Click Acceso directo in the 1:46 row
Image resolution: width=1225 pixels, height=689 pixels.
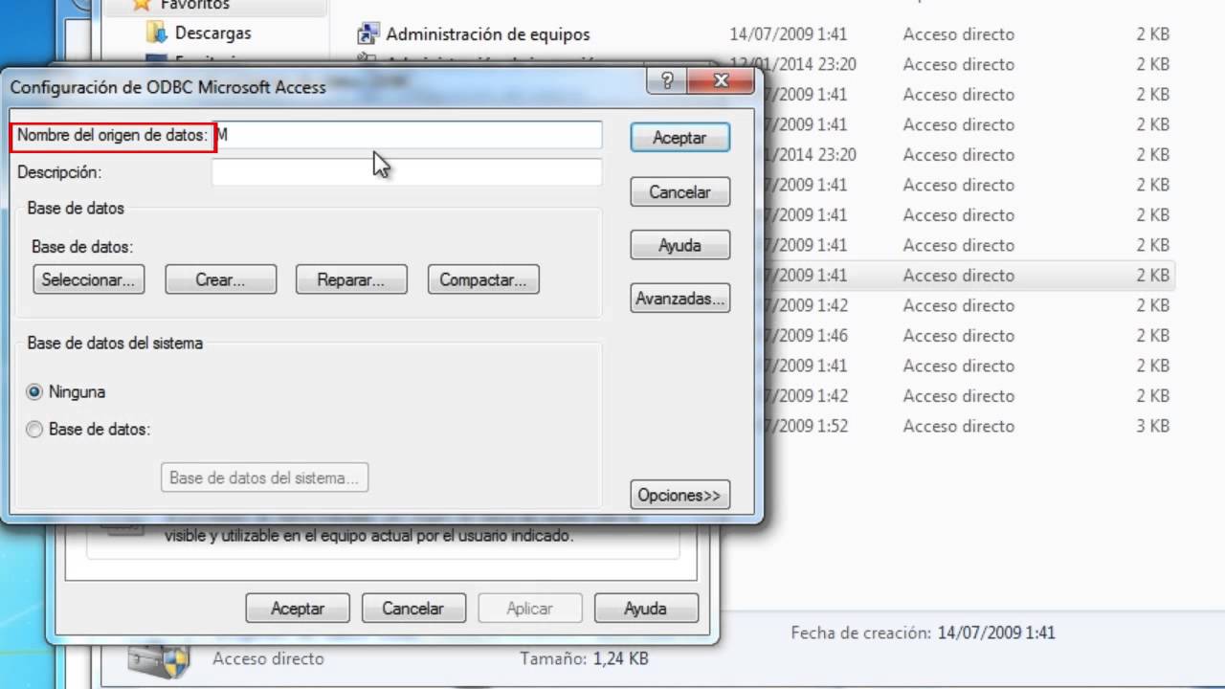pyautogui.click(x=958, y=336)
